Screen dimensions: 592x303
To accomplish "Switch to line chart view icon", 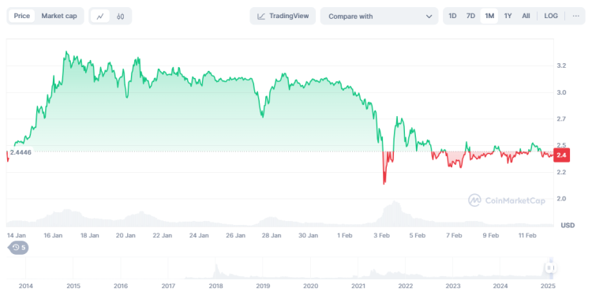I will click(100, 17).
